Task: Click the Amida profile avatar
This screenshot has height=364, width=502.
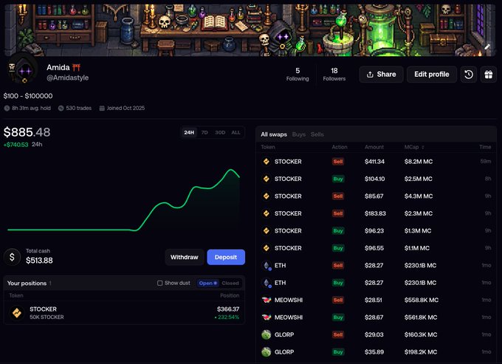Action: 21,70
